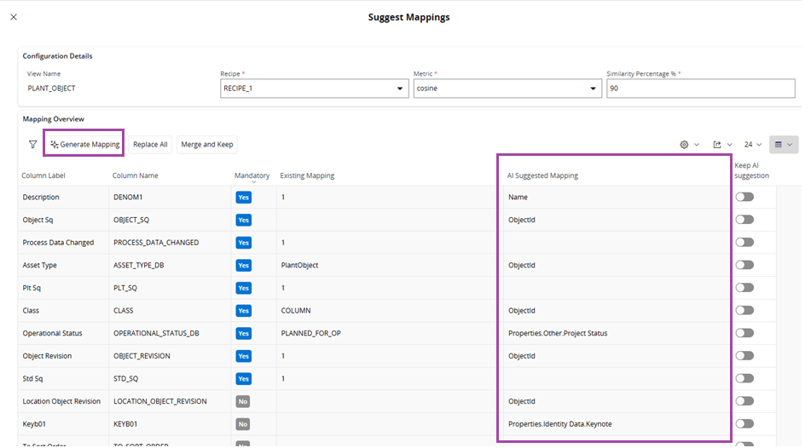Click the Column Name header
Image resolution: width=811 pixels, height=448 pixels.
pyautogui.click(x=135, y=175)
